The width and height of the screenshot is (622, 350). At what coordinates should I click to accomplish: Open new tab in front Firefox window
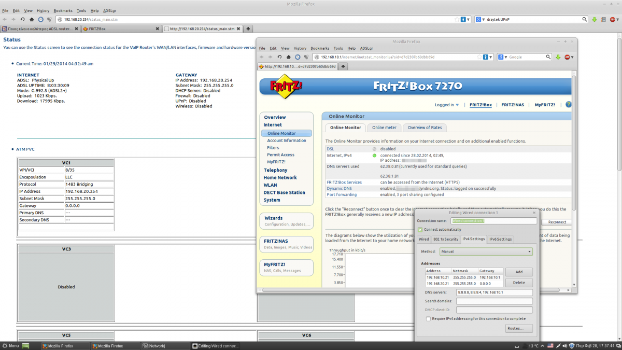click(x=343, y=66)
